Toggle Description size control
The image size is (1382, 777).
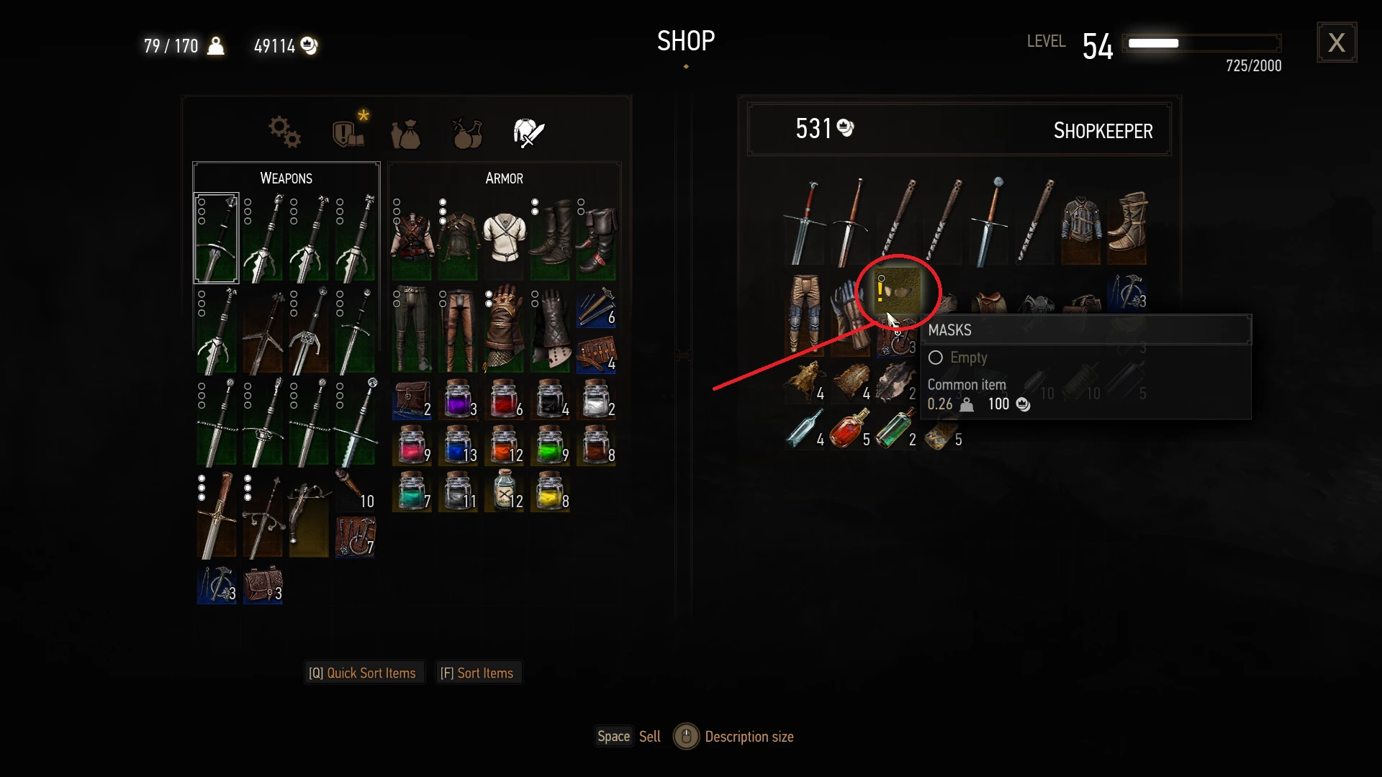pyautogui.click(x=733, y=737)
